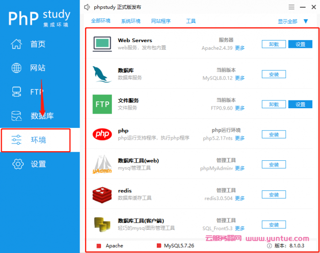
Task: Expand 更多 versions for php5.2.17nts
Action: tap(240, 138)
